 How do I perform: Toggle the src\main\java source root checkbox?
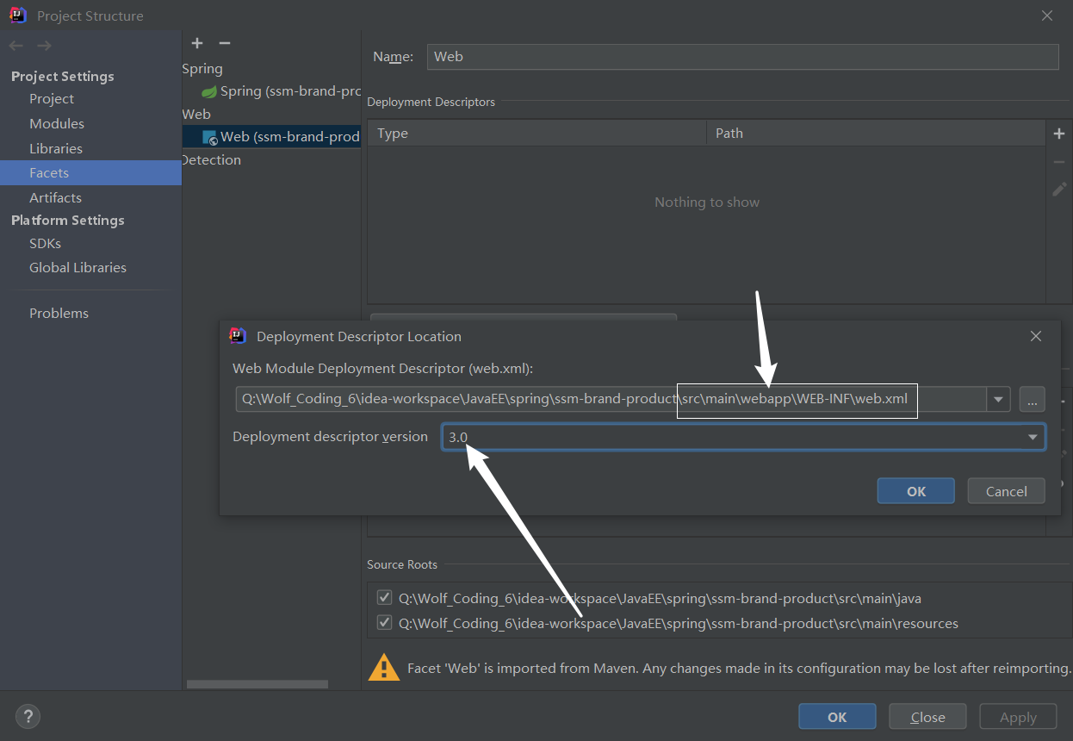[384, 597]
